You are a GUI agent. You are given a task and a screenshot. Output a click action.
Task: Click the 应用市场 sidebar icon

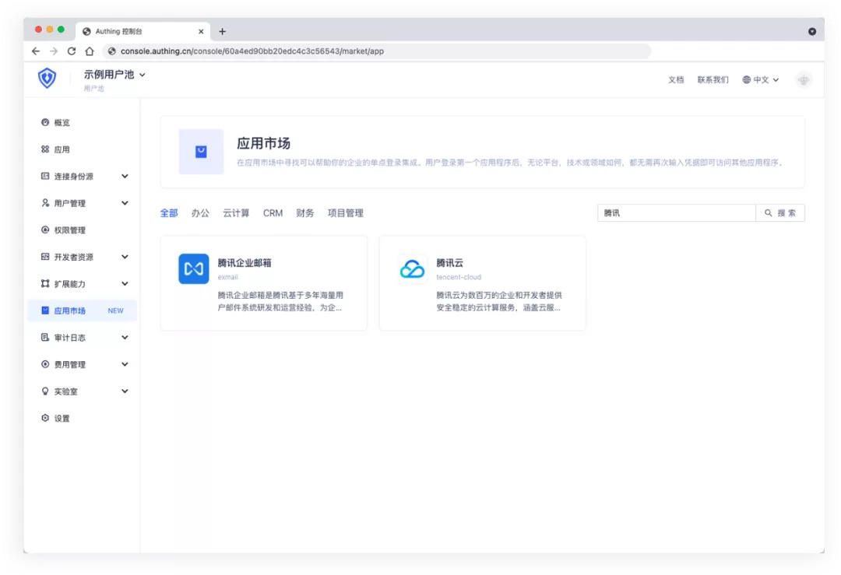pyautogui.click(x=45, y=310)
